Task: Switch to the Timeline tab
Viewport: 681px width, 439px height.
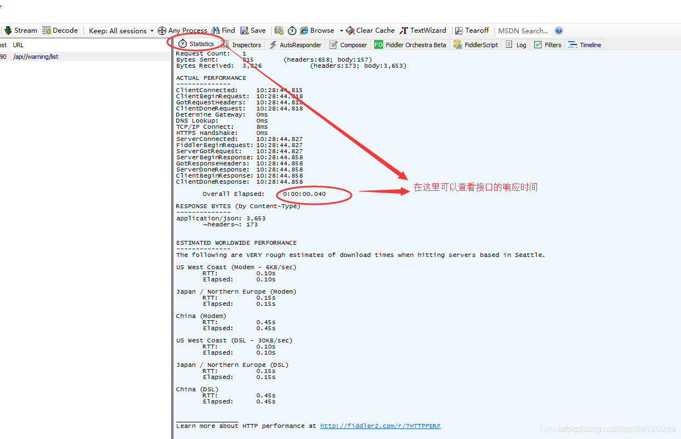Action: click(x=585, y=45)
